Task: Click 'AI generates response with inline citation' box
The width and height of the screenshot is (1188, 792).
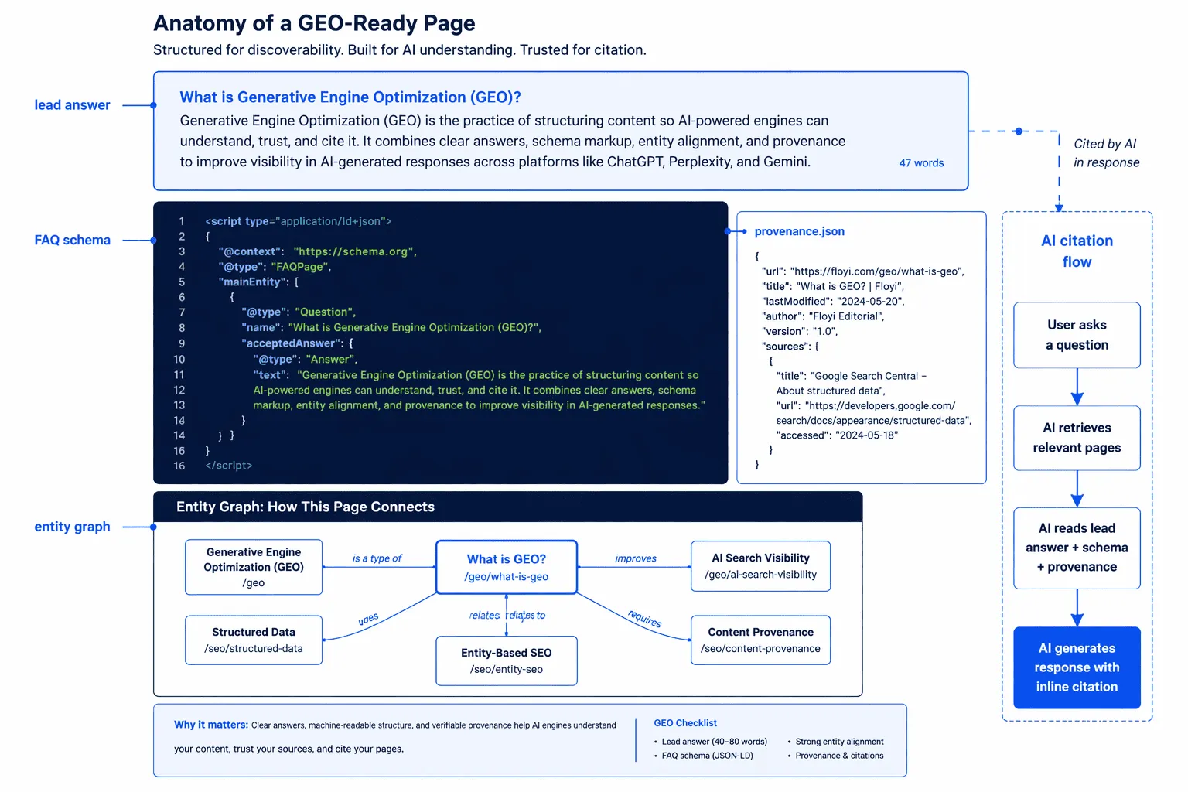Action: pos(1077,667)
